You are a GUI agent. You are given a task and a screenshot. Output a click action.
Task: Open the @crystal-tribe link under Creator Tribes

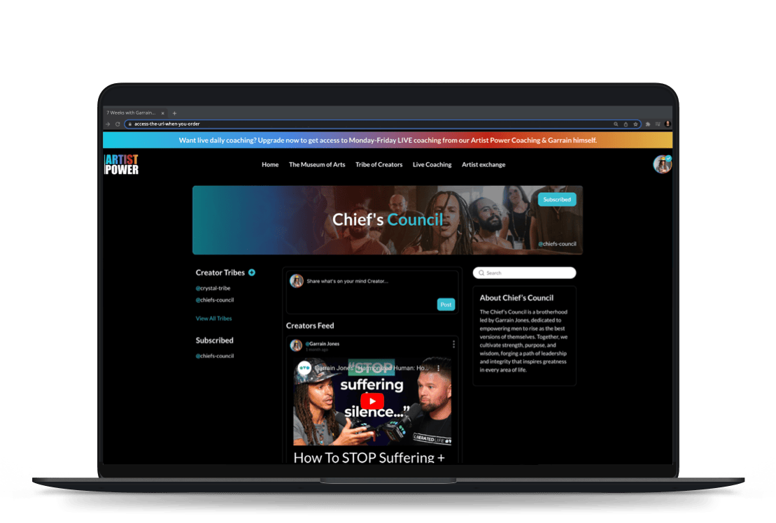click(x=213, y=288)
